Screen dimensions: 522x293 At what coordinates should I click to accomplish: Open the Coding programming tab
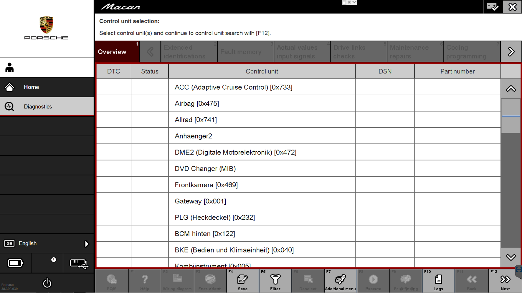click(x=472, y=52)
